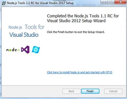This screenshot has width=127, height=99.
Task: Click the green node logo image
Action: pyautogui.click(x=13, y=50)
